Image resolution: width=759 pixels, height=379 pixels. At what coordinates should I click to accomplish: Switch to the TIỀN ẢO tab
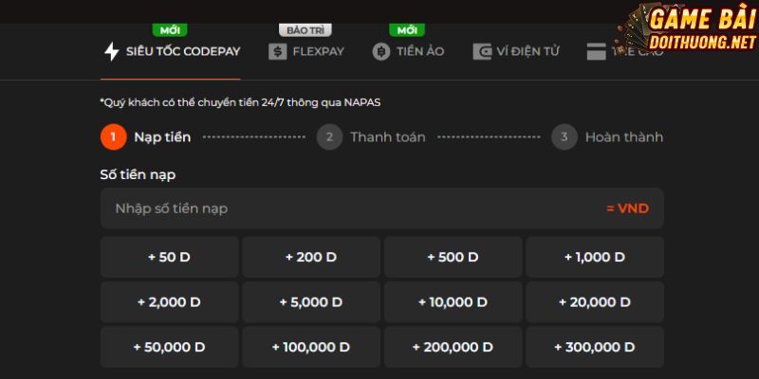click(x=408, y=51)
